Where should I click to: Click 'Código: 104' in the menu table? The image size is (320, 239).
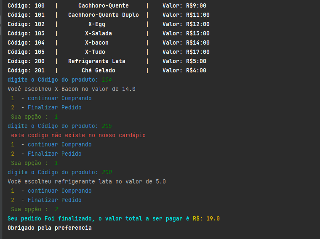26,43
